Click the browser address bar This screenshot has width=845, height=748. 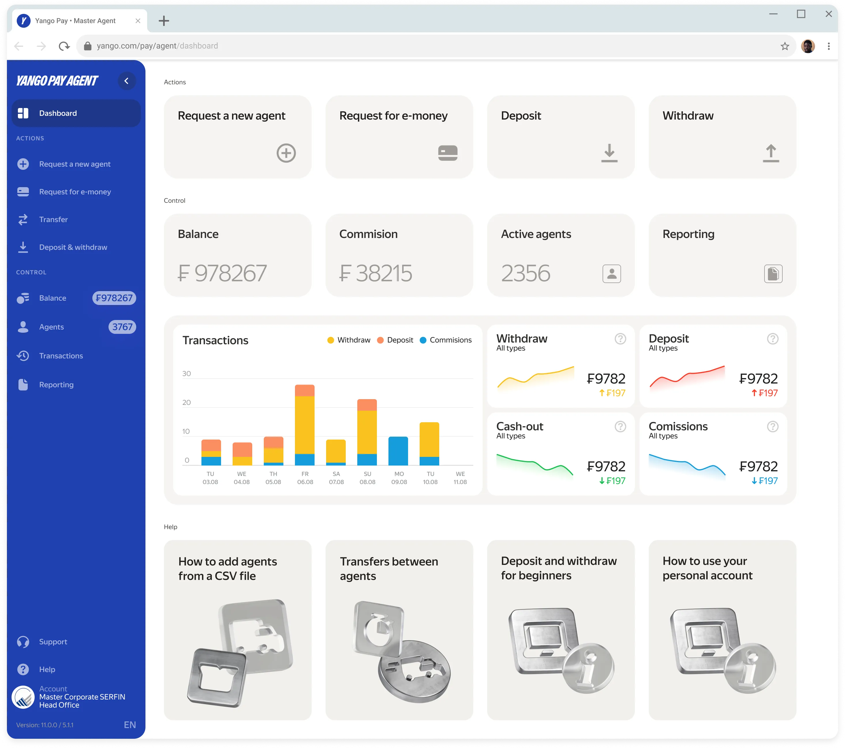[289, 46]
